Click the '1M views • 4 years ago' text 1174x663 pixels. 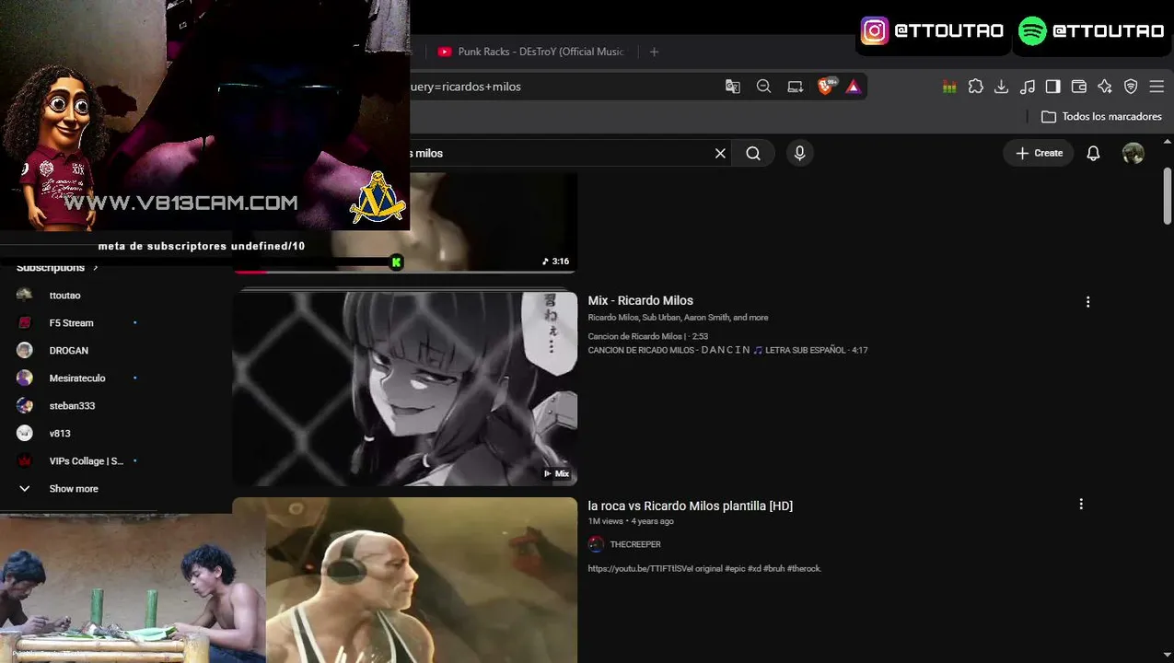(631, 521)
